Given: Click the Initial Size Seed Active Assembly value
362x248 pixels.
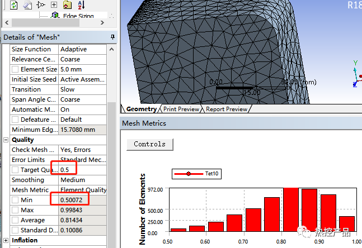Looking at the screenshot, I should (82, 79).
